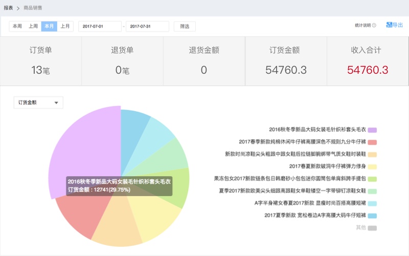
Task: Switch to the 本月 time range
Action: (50, 26)
